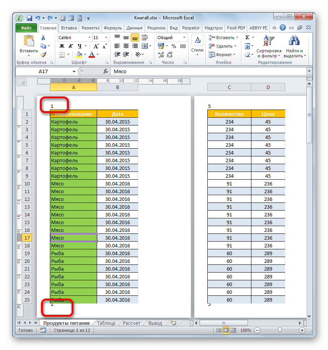Open the Clear eraser tool
This screenshot has height=350, width=328.
coord(247,55)
